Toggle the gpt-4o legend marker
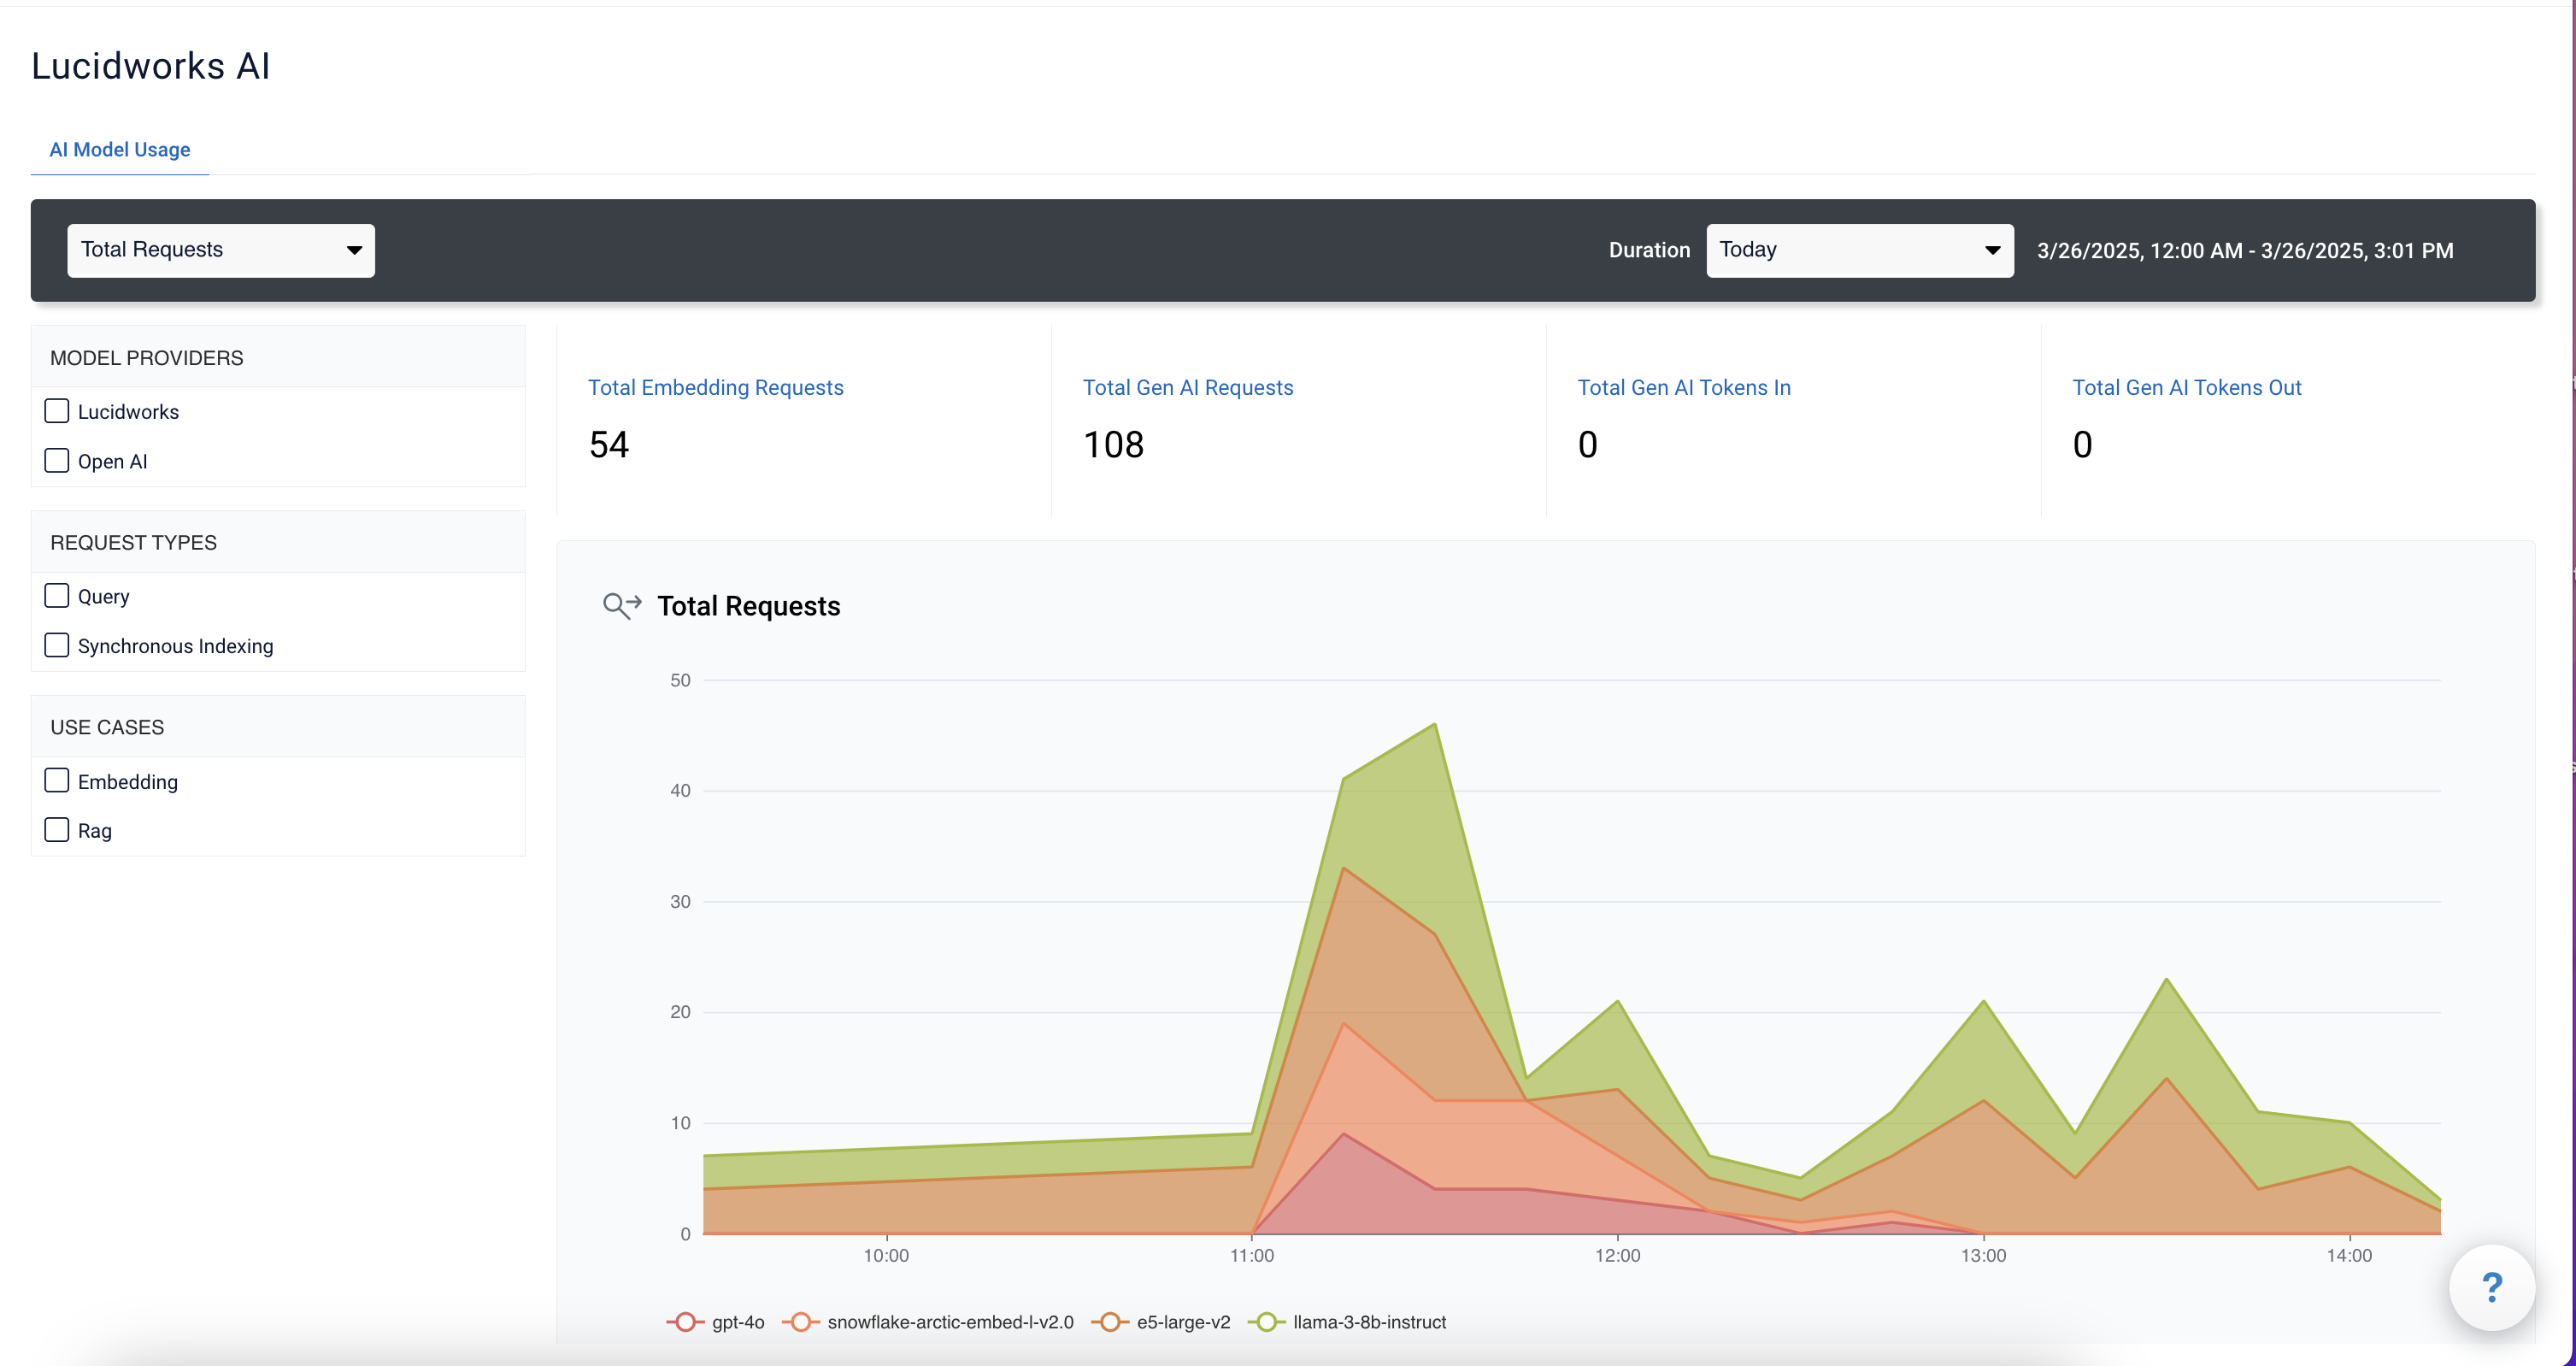 click(685, 1322)
